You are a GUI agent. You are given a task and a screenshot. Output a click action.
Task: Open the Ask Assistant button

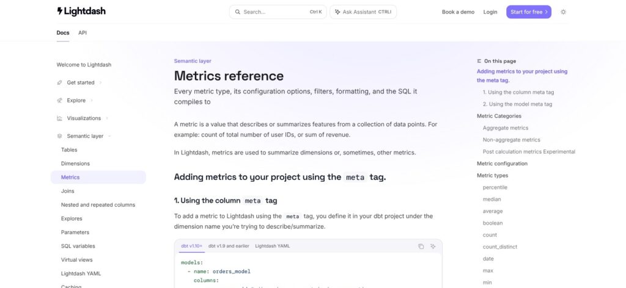pos(363,12)
